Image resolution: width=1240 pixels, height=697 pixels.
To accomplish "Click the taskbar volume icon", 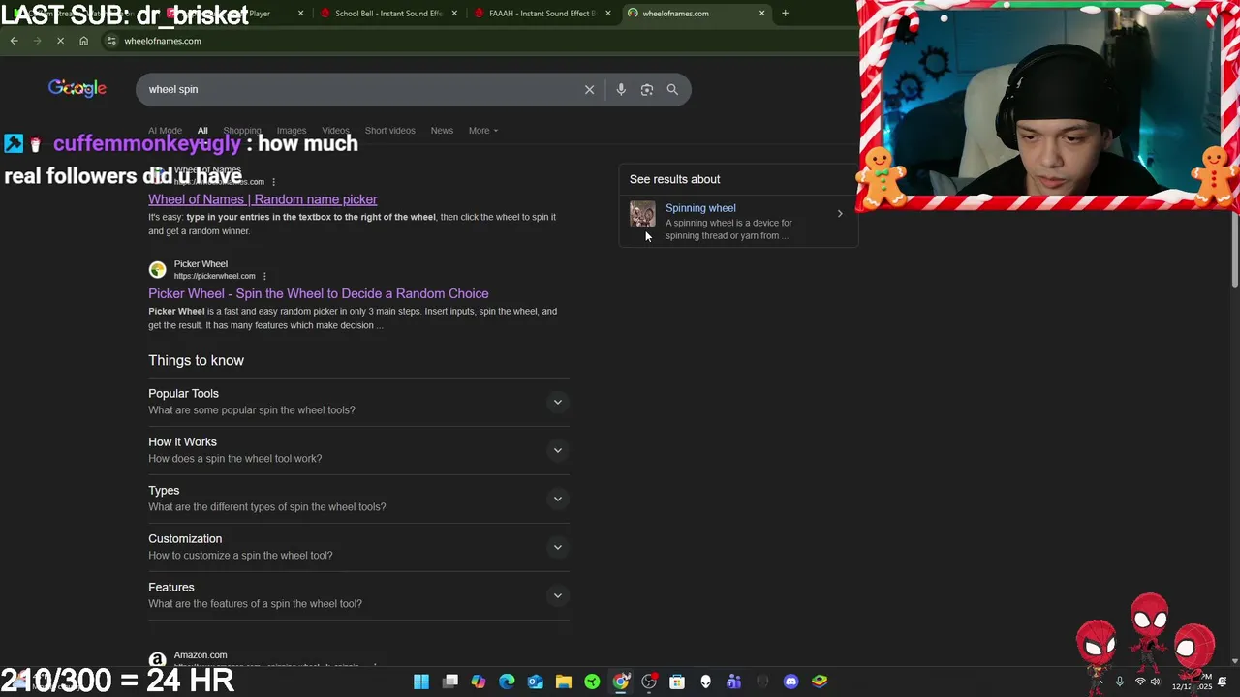I will click(1155, 682).
